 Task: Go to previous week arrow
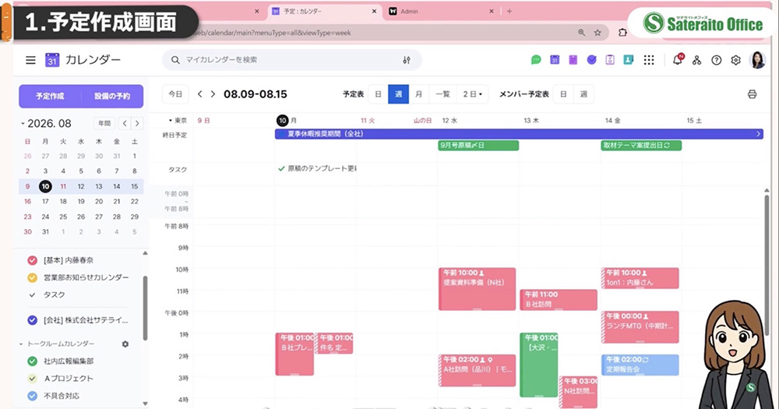[199, 94]
